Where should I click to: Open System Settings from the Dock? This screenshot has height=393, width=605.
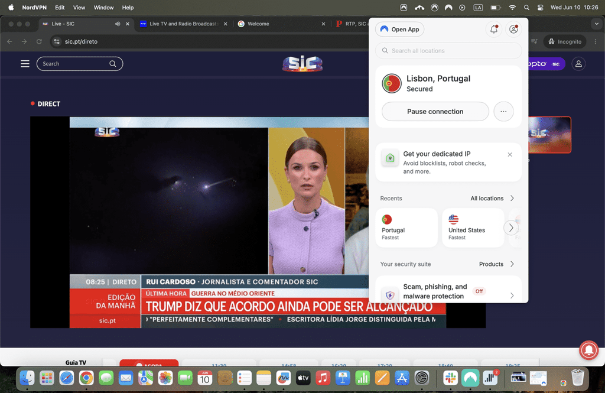point(422,378)
